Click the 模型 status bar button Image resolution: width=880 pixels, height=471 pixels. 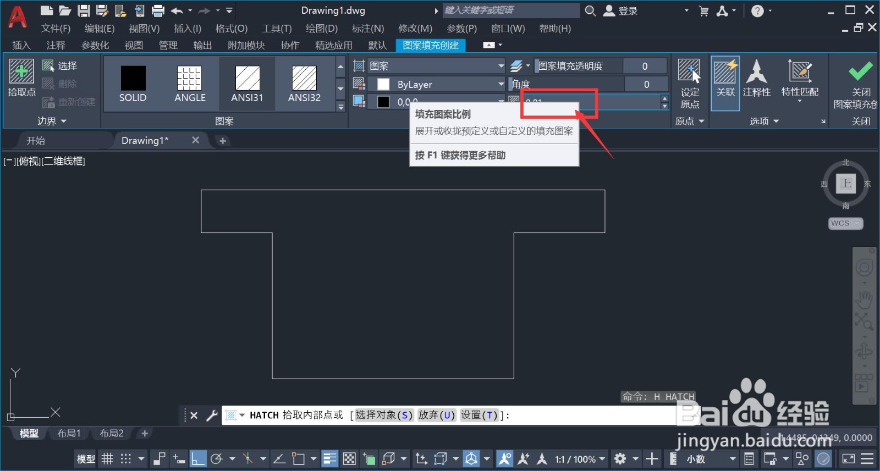(85, 459)
